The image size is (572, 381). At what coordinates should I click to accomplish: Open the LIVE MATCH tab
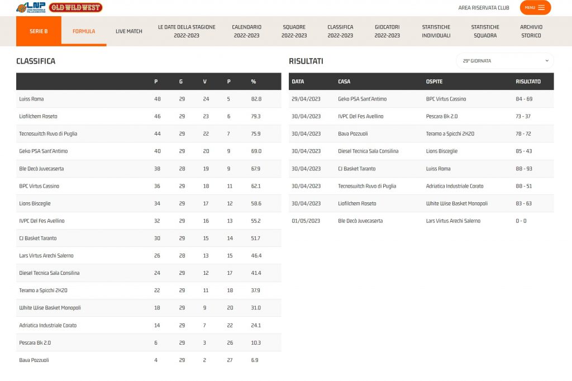pyautogui.click(x=129, y=31)
